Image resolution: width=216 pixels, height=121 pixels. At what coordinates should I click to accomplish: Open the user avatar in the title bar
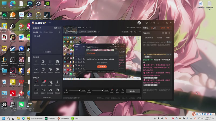coord(139,23)
